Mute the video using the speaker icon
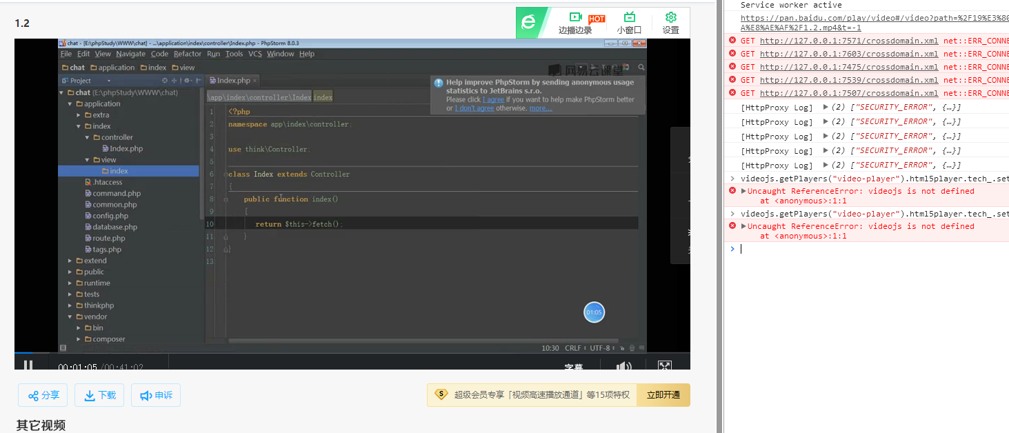 (623, 367)
